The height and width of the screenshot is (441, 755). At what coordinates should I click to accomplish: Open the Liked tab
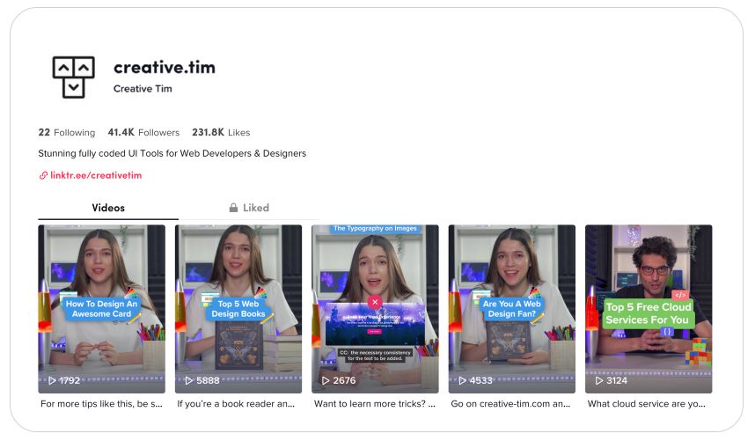click(249, 208)
